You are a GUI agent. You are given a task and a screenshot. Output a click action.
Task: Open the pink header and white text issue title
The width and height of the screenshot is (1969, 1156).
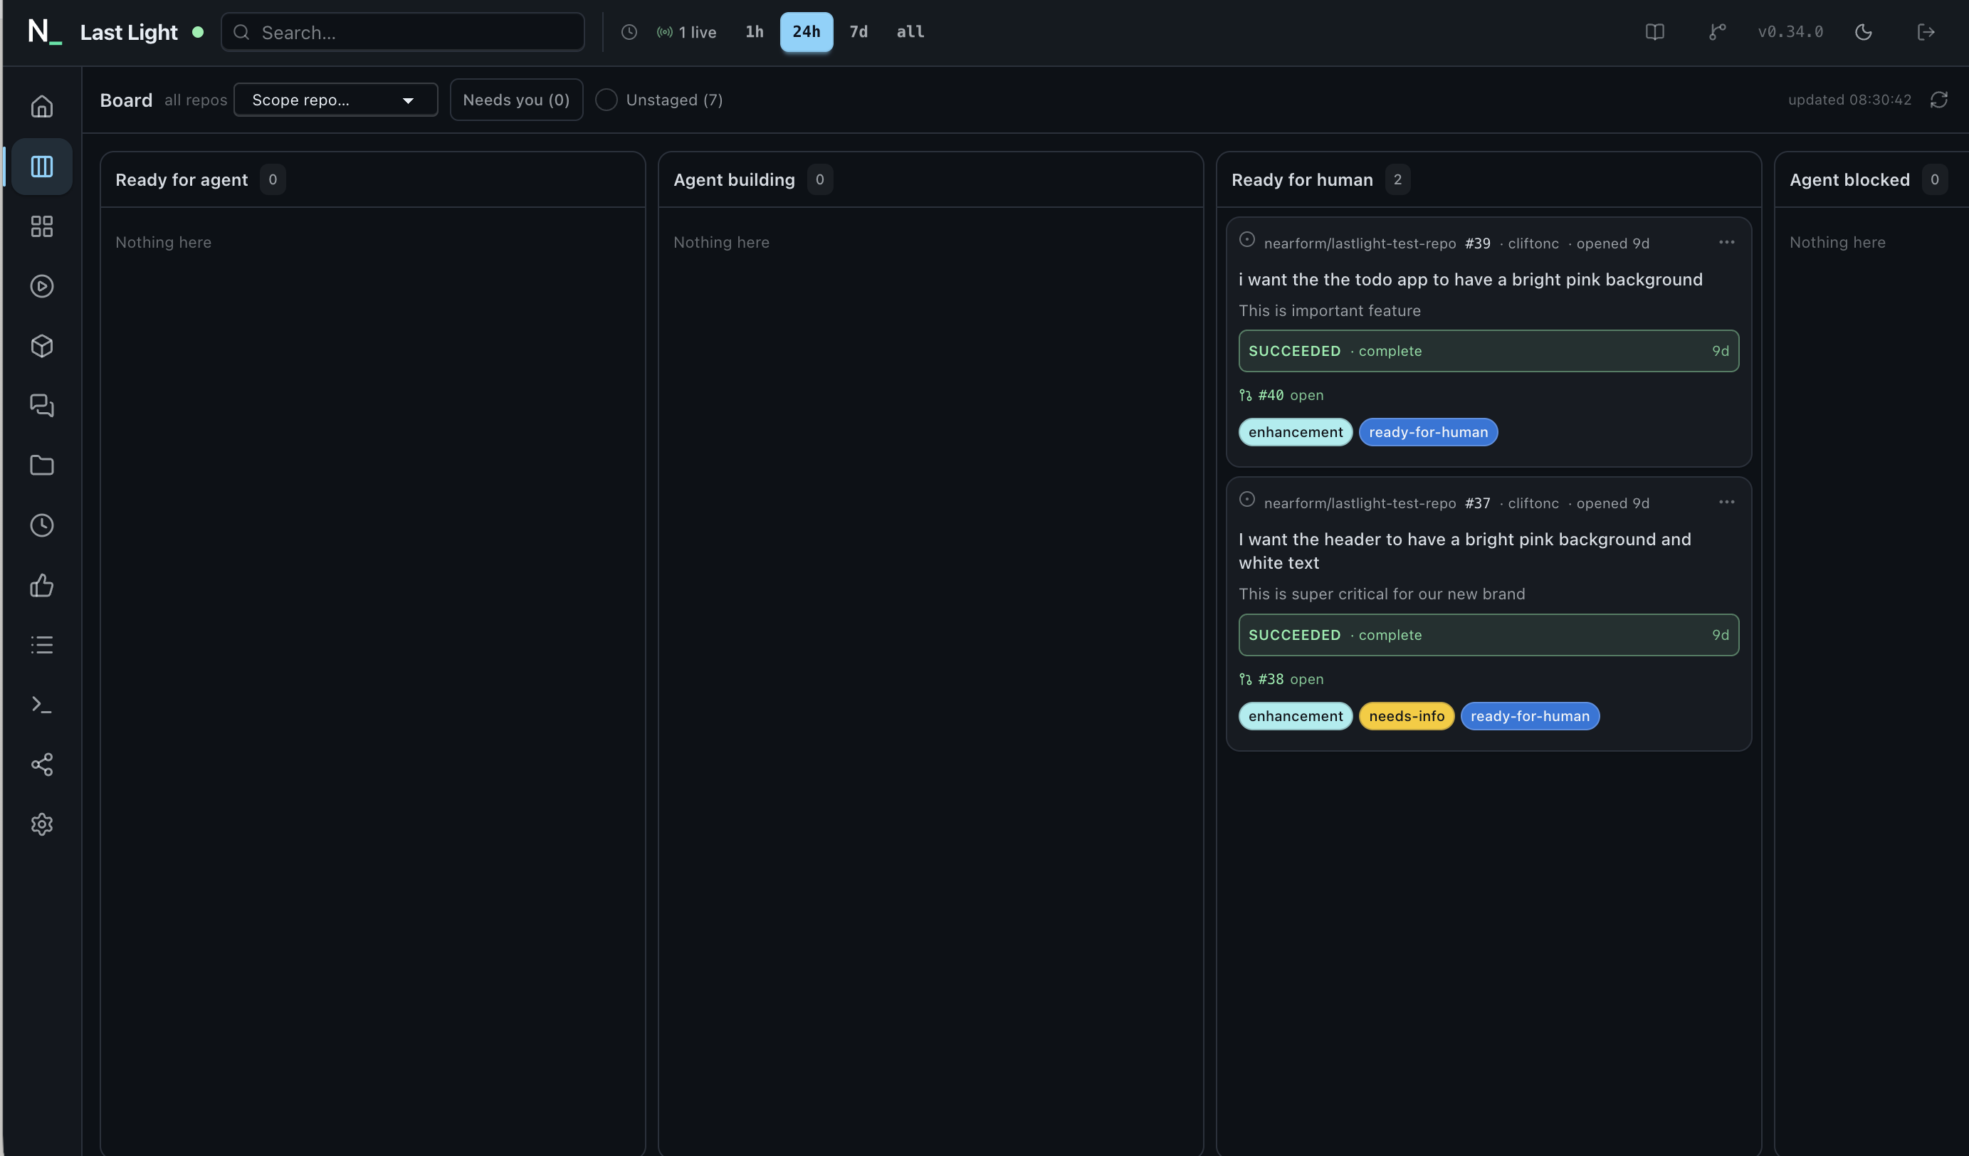pyautogui.click(x=1465, y=551)
